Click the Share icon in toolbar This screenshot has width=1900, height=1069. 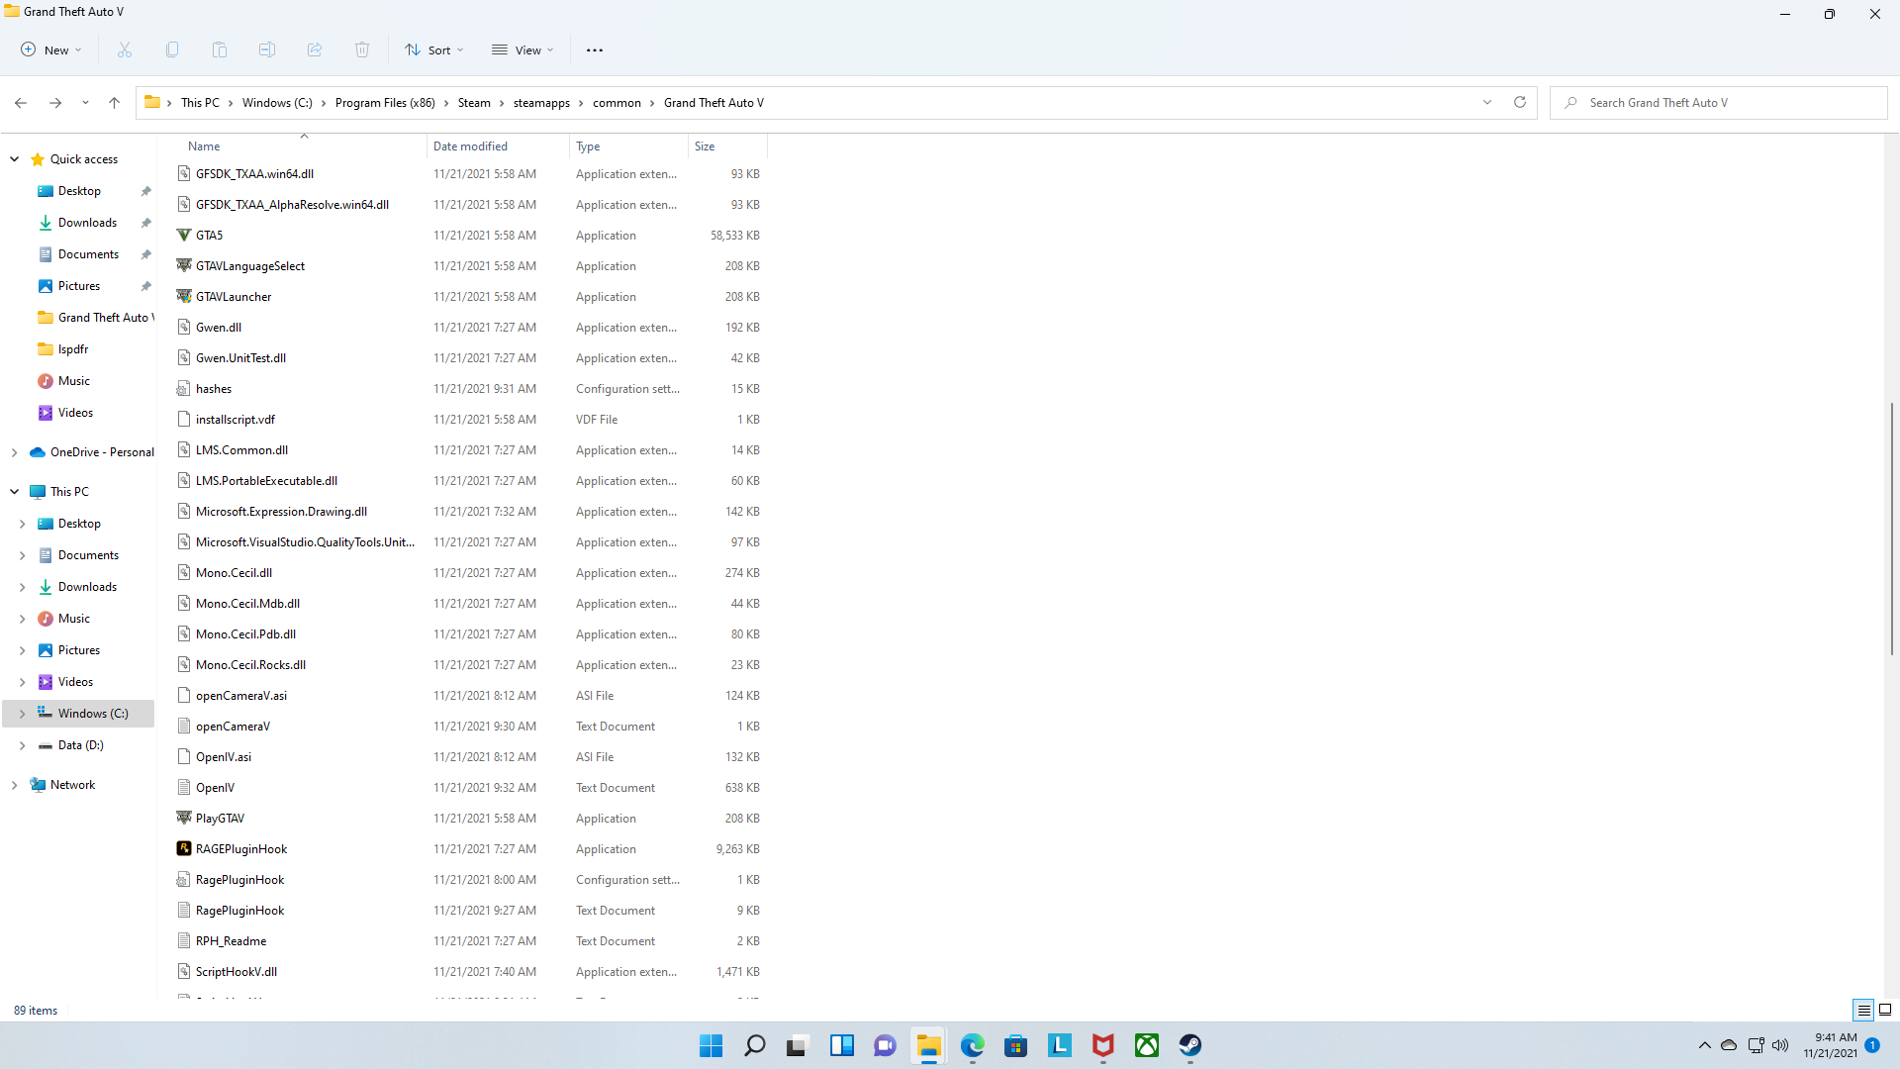[x=315, y=49]
